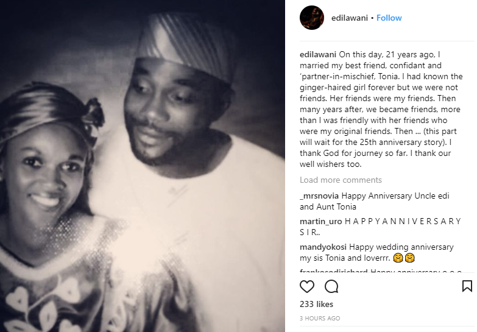Open edilawani username in the caption
477x332 pixels.
click(x=318, y=54)
